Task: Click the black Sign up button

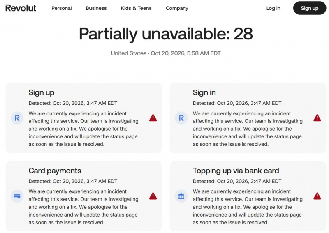Action: coord(310,8)
